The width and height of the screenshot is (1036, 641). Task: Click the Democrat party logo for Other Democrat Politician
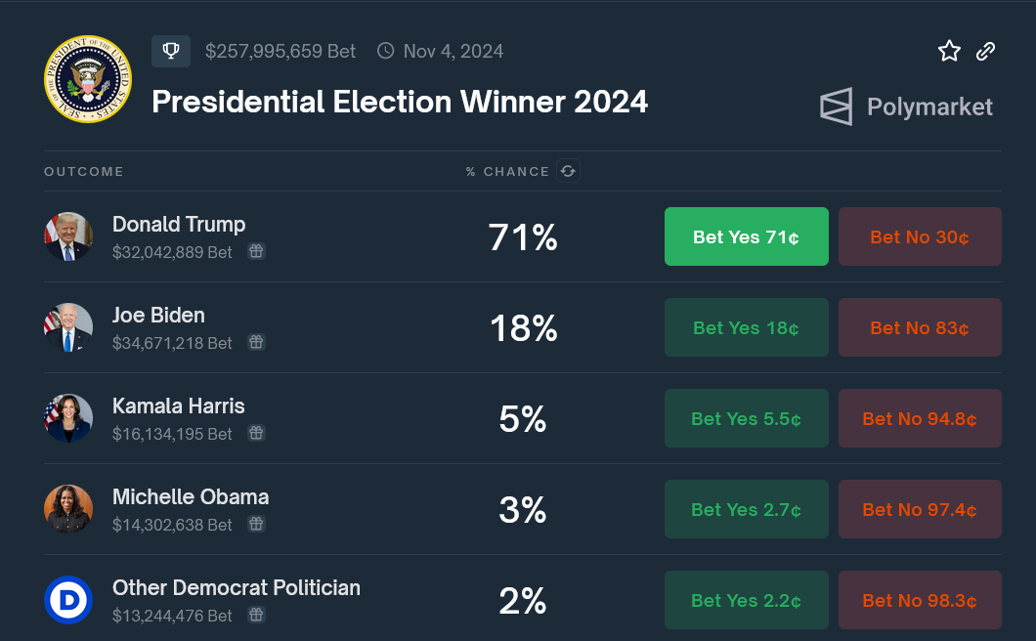tap(68, 600)
